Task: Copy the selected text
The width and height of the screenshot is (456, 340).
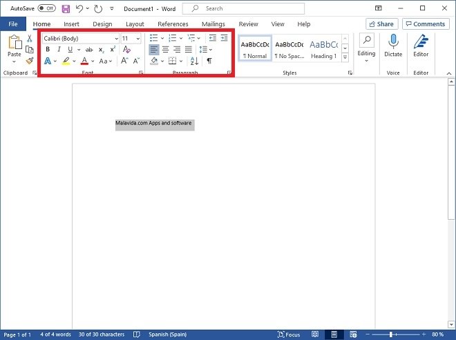Action: (x=30, y=50)
